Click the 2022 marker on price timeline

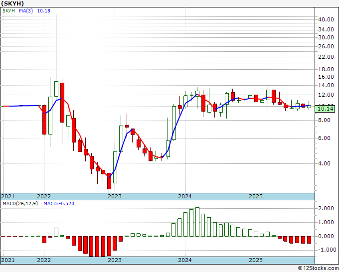coord(44,196)
